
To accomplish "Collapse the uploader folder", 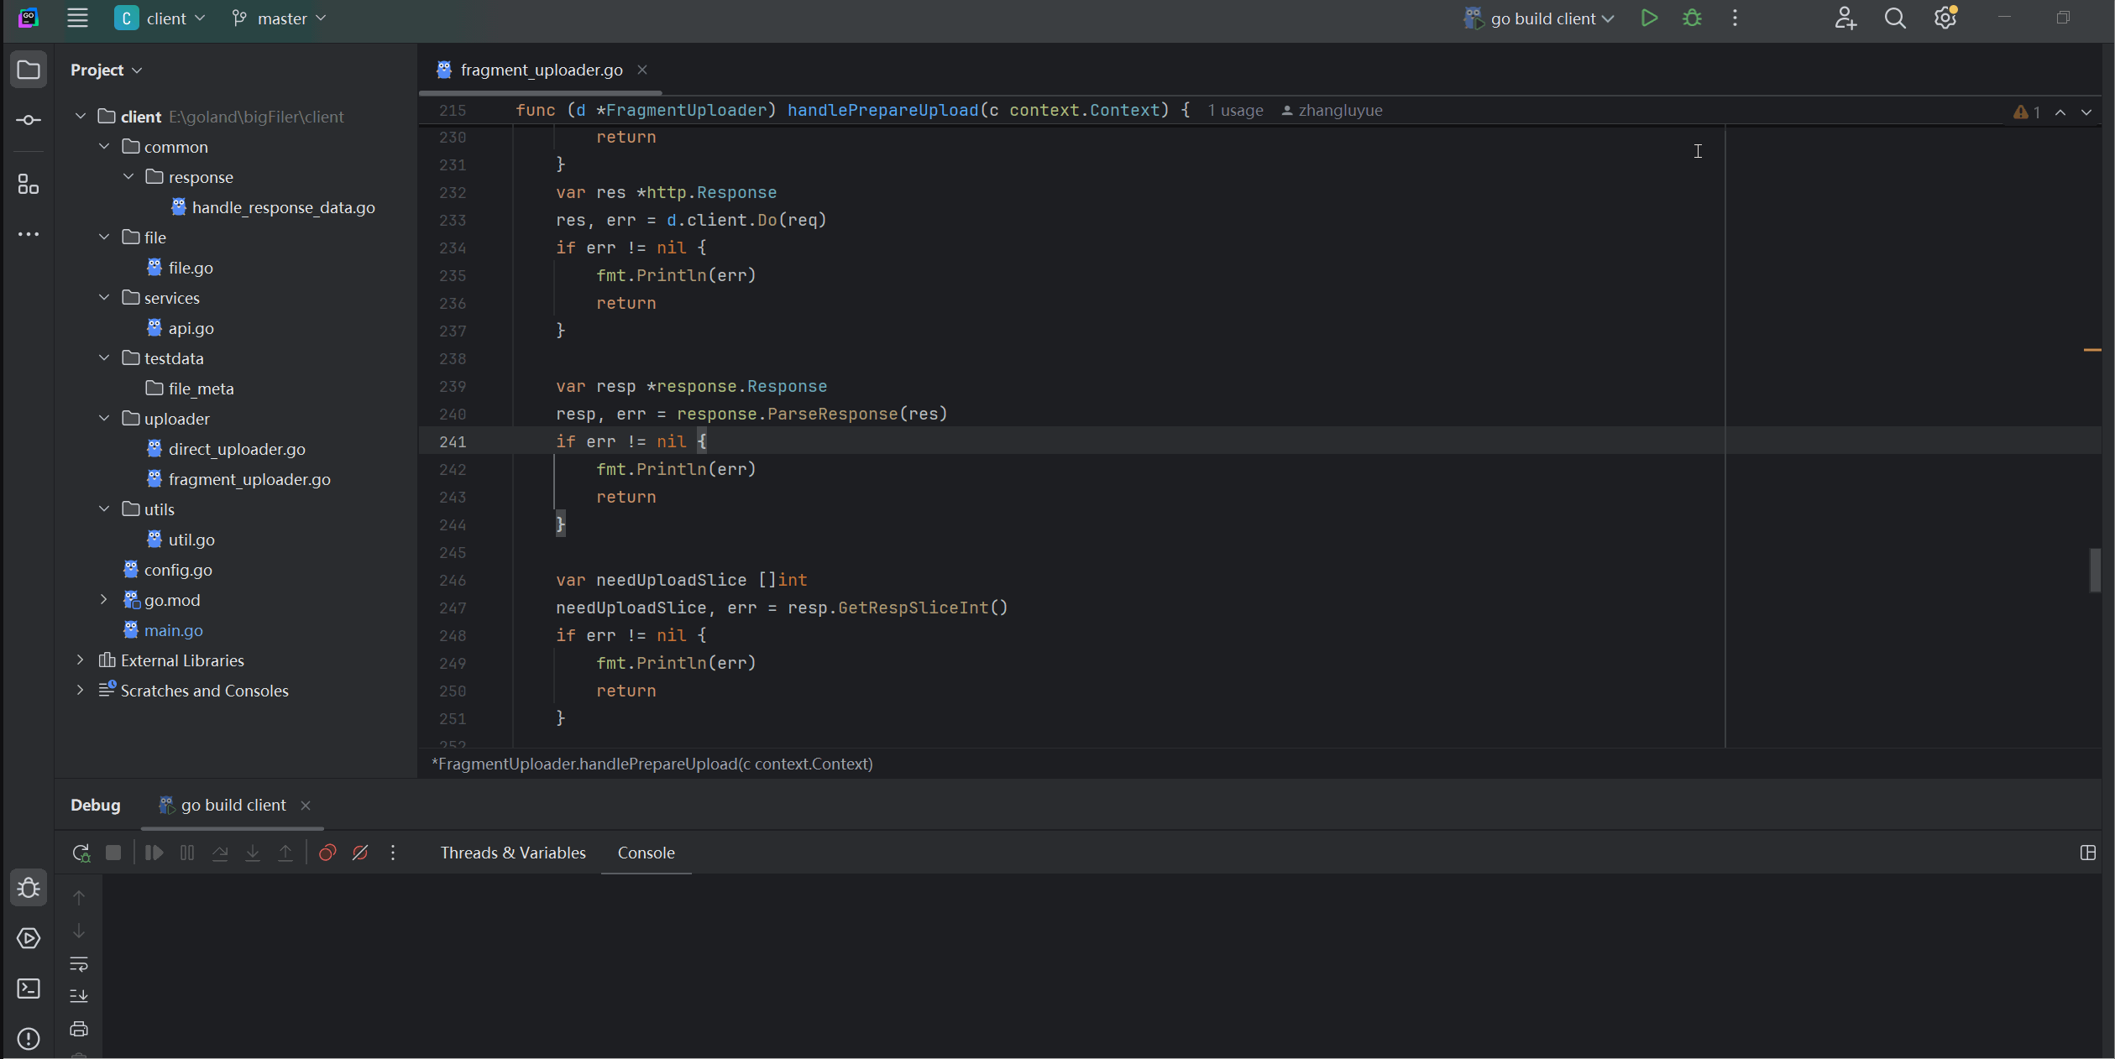I will pyautogui.click(x=104, y=419).
